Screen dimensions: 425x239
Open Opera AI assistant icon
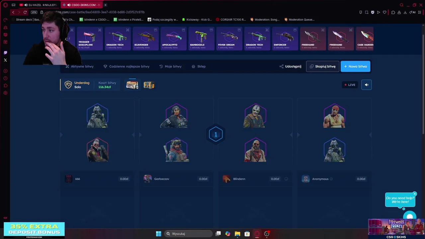click(x=413, y=12)
